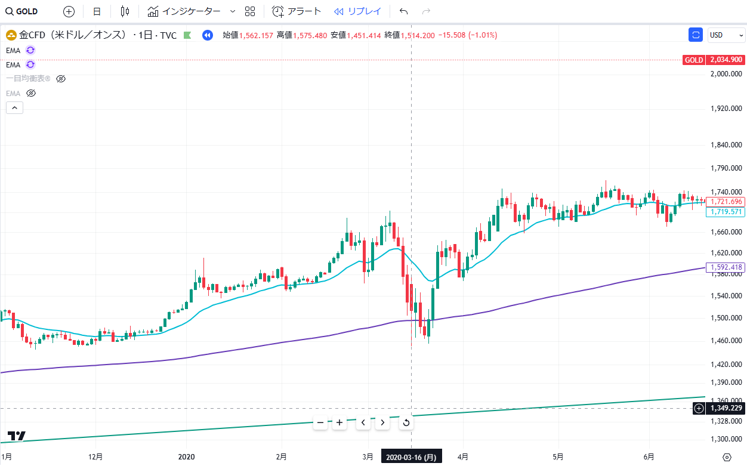Click the redo arrow icon
The width and height of the screenshot is (747, 466).
coord(426,11)
